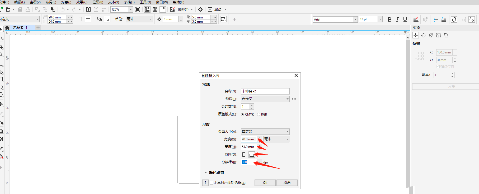Screen dimensions: 479x194
Task: Open the 贴齐 snap-to dropdown
Action: [192, 9]
